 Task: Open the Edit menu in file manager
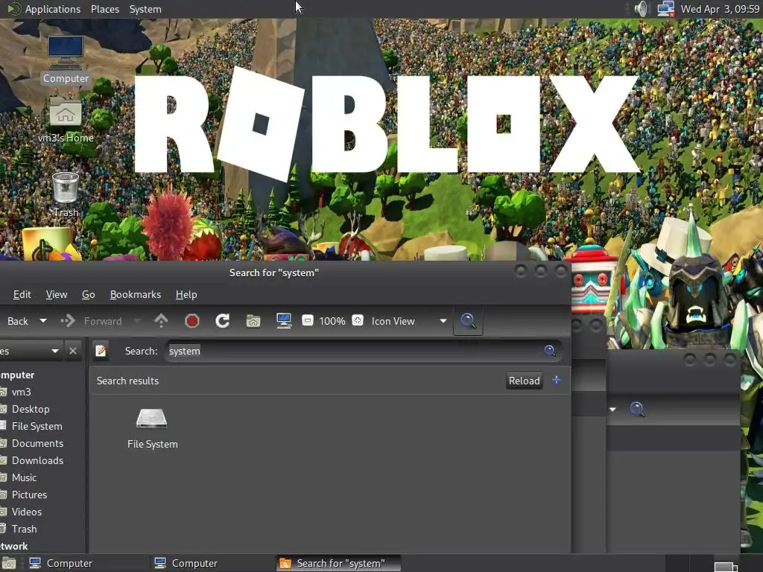[22, 294]
